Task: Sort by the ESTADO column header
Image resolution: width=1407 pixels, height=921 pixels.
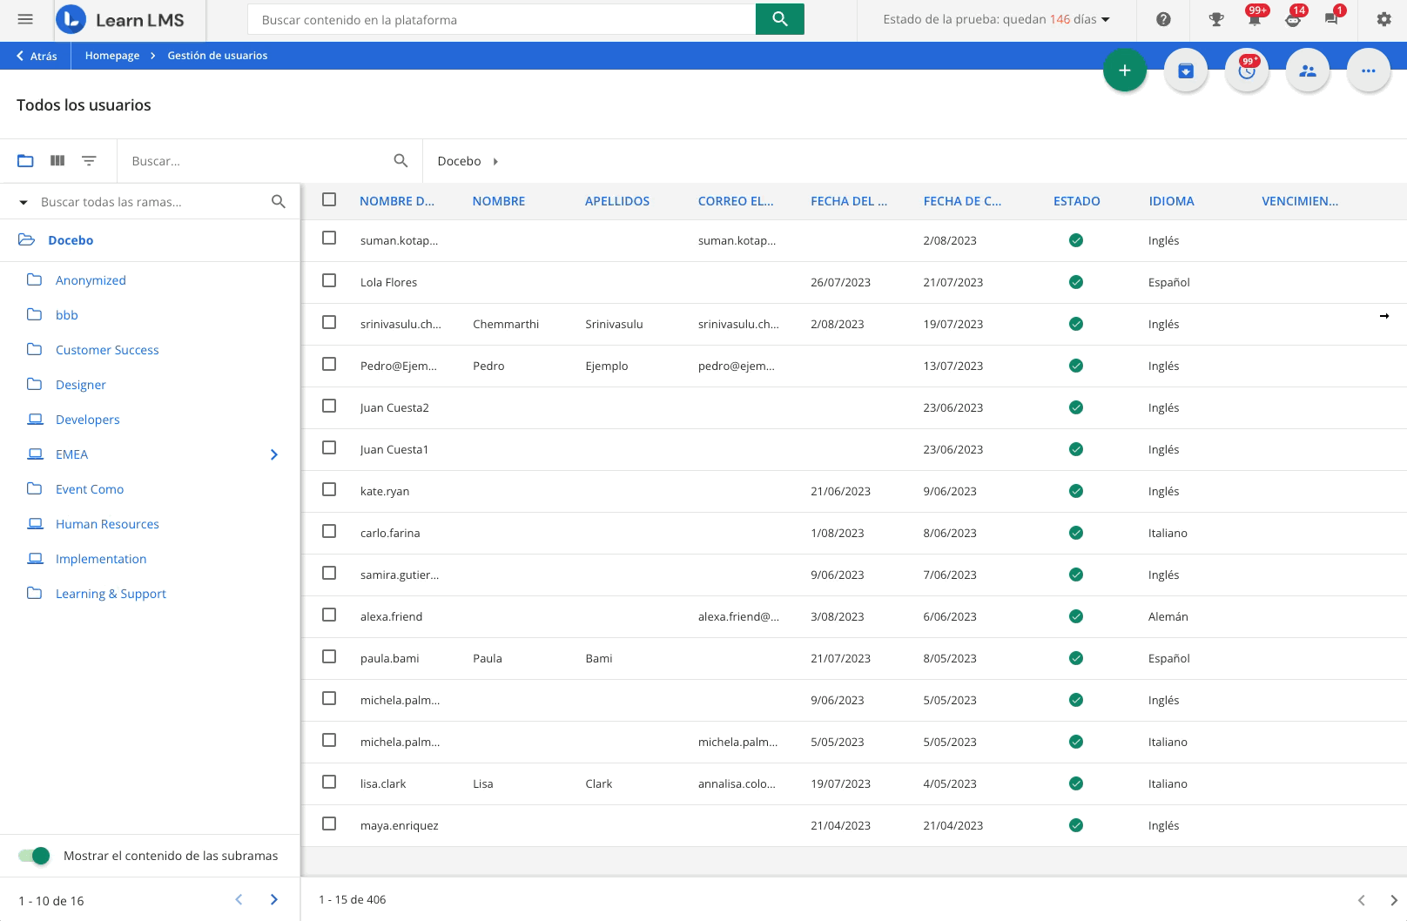Action: coord(1076,201)
